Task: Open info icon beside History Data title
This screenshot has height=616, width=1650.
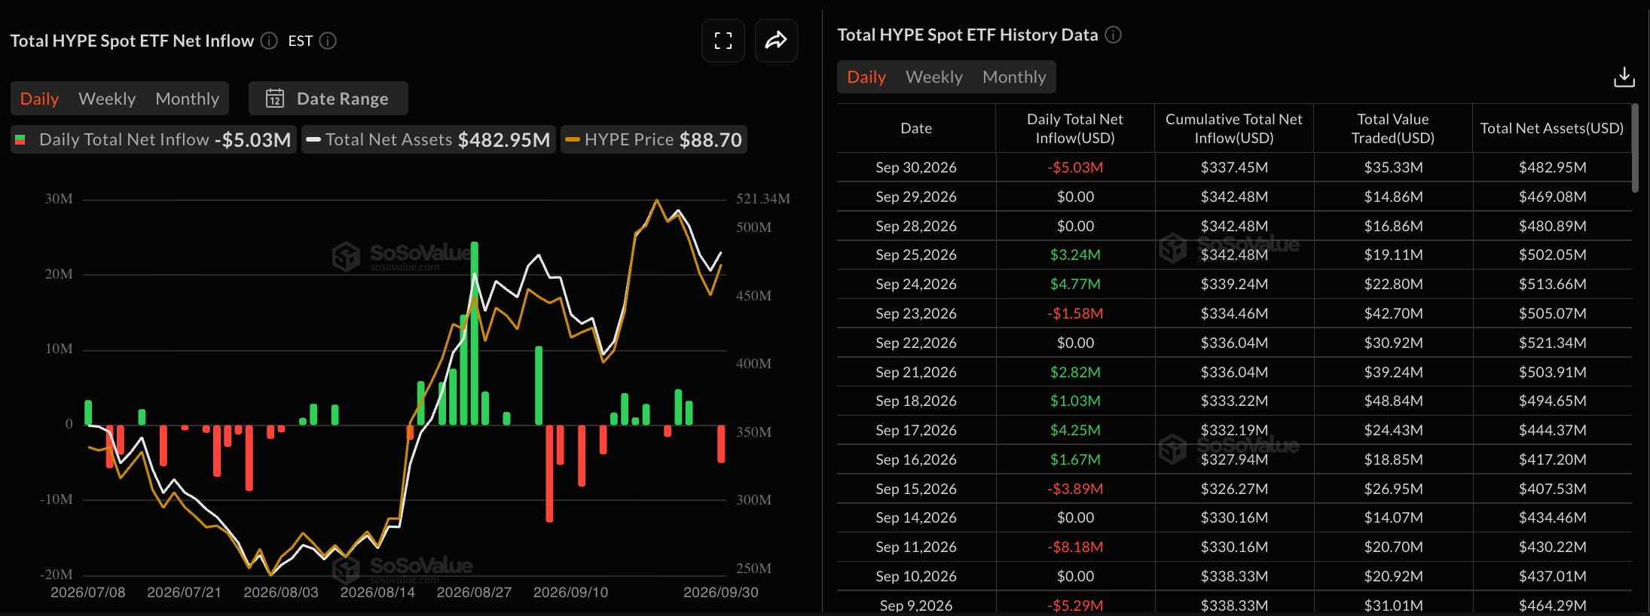Action: (x=1113, y=35)
